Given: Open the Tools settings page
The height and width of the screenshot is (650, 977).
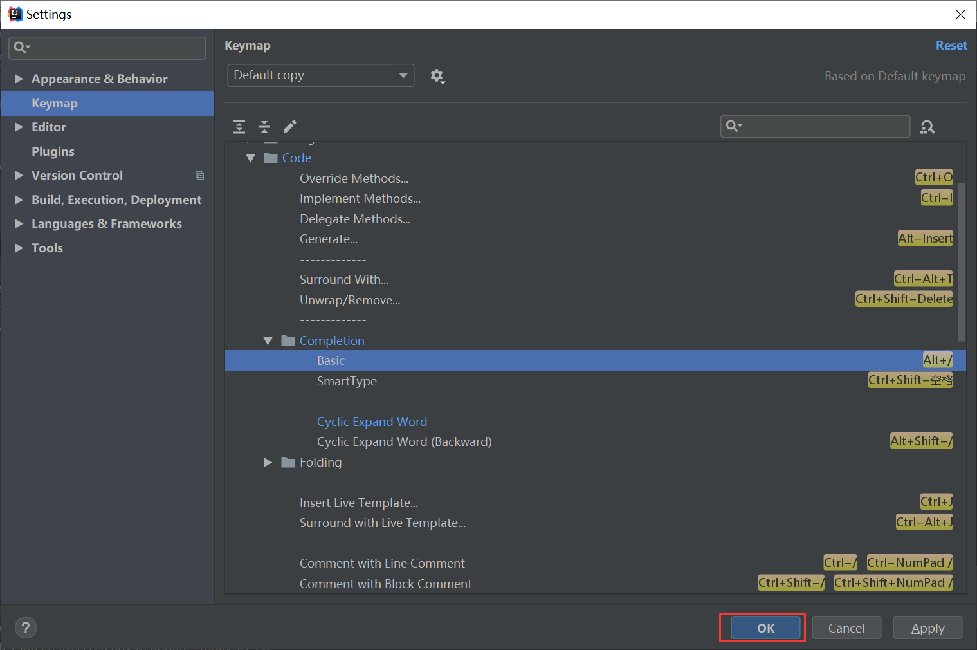Looking at the screenshot, I should tap(47, 248).
